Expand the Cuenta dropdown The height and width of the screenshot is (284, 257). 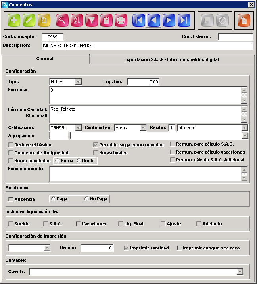click(240, 271)
